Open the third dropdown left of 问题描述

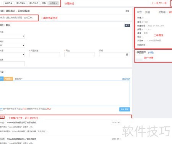12,54
